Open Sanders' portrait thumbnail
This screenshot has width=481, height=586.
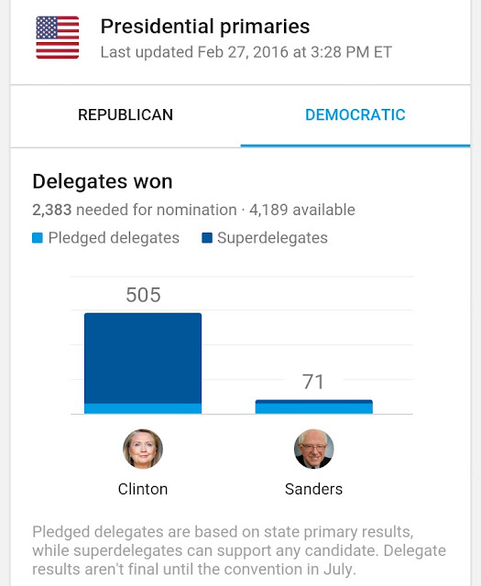pyautogui.click(x=314, y=449)
